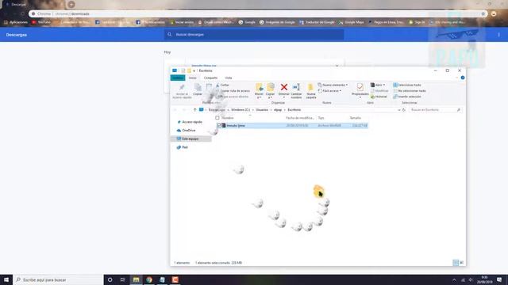The width and height of the screenshot is (508, 285).
Task: Open the Traductor de Google bookmark
Action: coord(317,22)
